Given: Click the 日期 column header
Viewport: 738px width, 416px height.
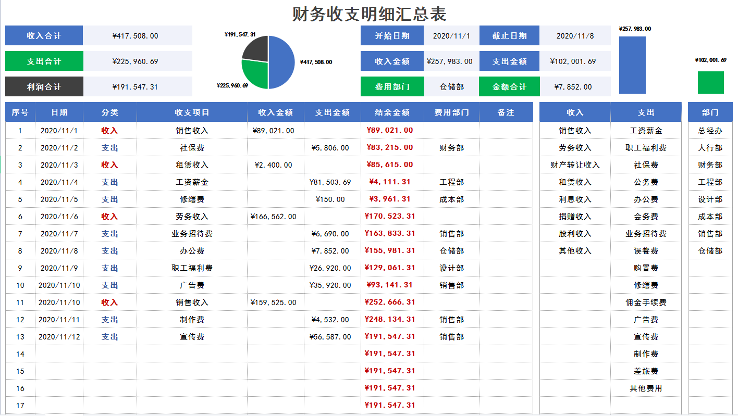Looking at the screenshot, I should pos(59,112).
